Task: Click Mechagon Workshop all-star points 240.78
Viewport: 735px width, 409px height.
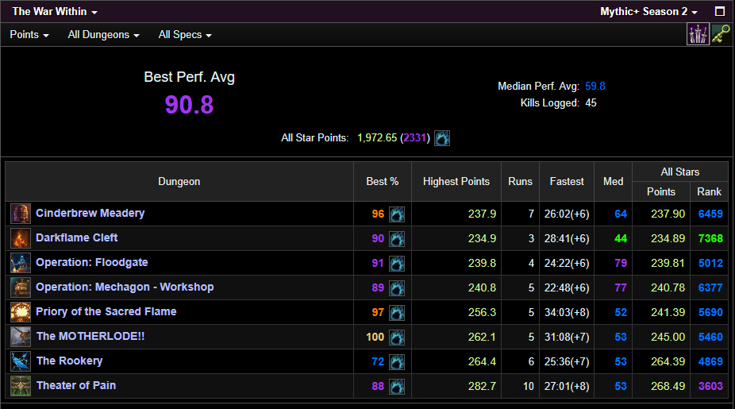Action: [668, 287]
